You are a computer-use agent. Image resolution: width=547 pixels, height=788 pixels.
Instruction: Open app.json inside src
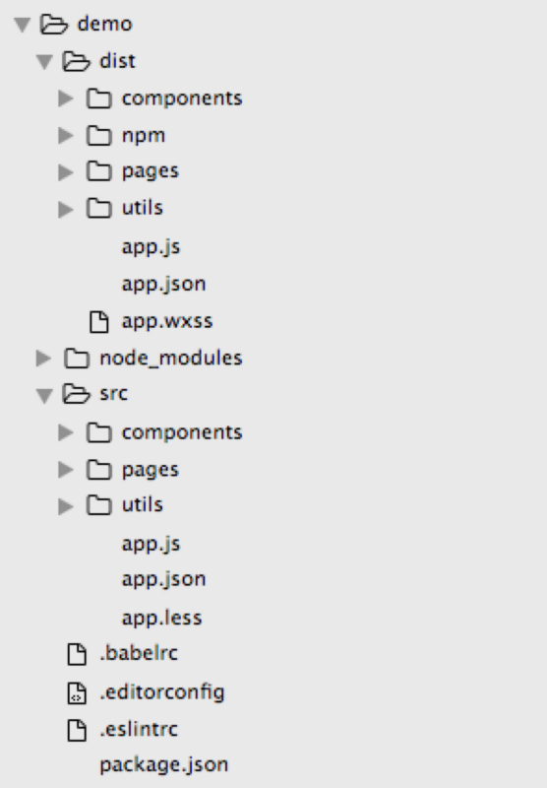point(164,579)
